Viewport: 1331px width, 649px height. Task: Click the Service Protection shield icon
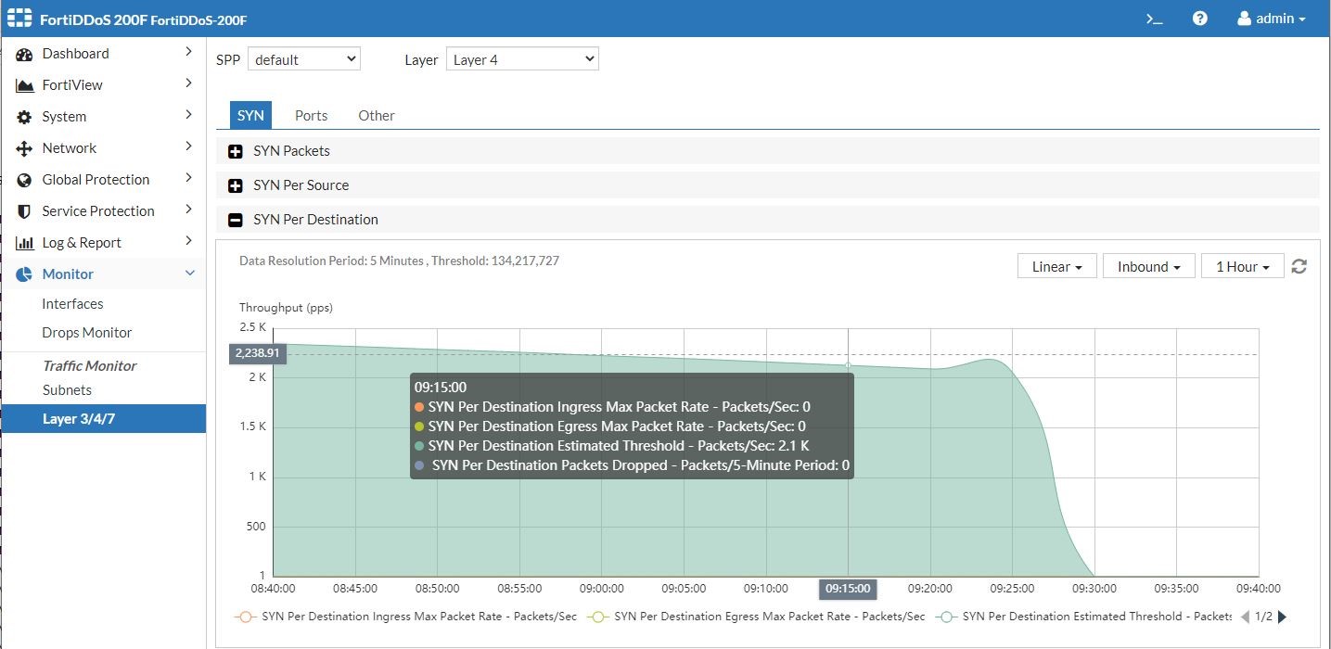(x=23, y=210)
